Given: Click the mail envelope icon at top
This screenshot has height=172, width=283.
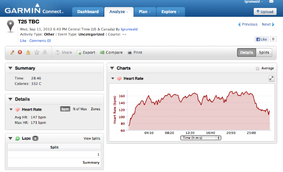Looking at the screenshot, I should [x=271, y=2].
